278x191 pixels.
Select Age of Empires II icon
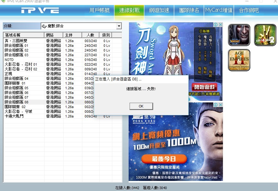click(239, 60)
